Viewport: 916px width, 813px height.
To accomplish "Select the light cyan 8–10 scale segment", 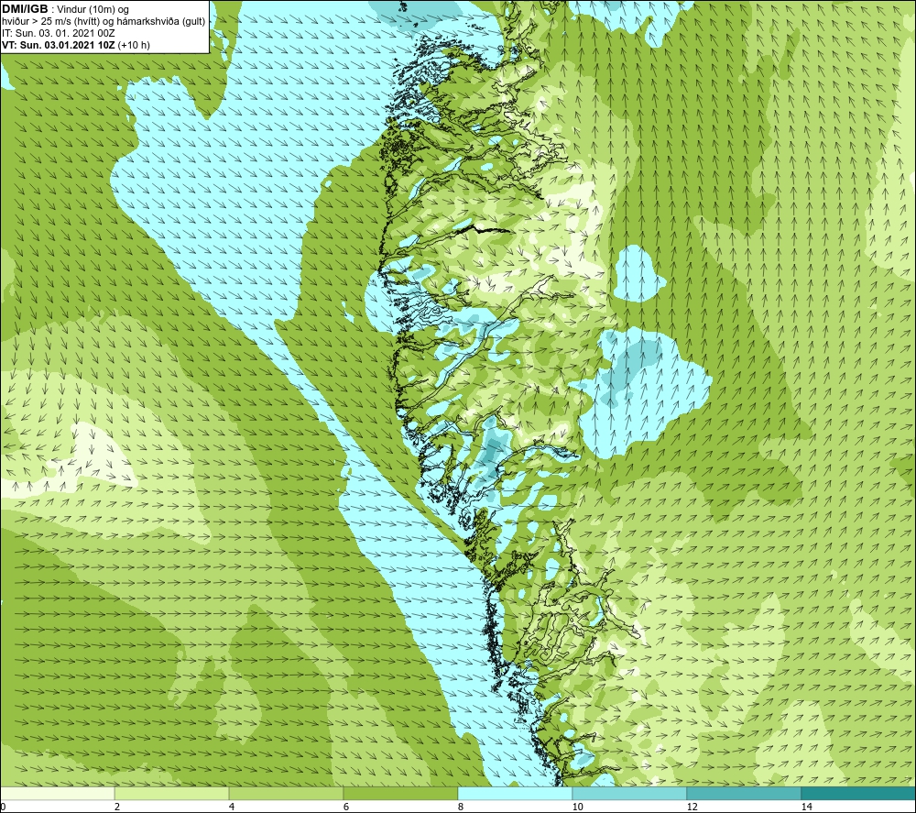I will (x=515, y=793).
